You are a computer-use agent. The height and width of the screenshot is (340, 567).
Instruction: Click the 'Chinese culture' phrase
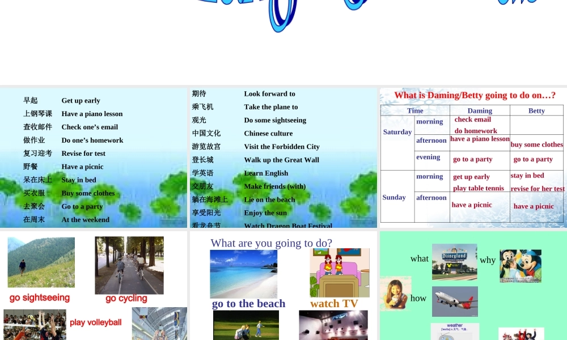coord(268,133)
